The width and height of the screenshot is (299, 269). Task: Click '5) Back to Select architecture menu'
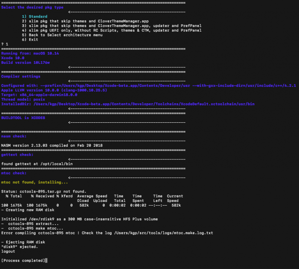pos(62,35)
